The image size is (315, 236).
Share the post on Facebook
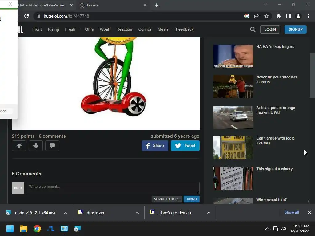click(x=155, y=146)
